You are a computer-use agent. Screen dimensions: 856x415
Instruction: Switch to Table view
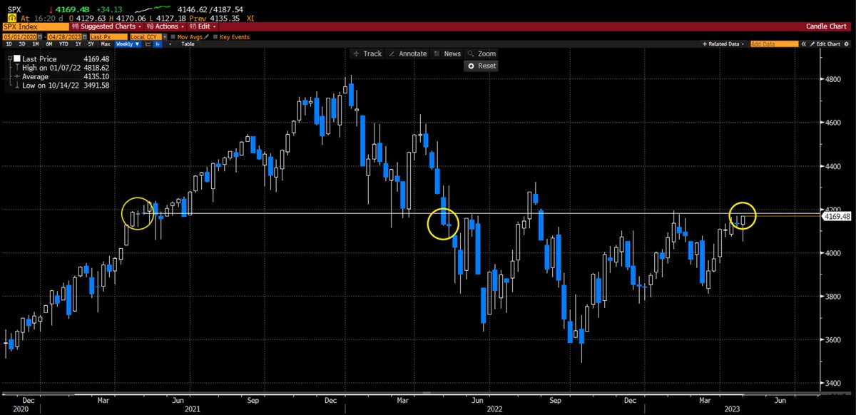[188, 44]
